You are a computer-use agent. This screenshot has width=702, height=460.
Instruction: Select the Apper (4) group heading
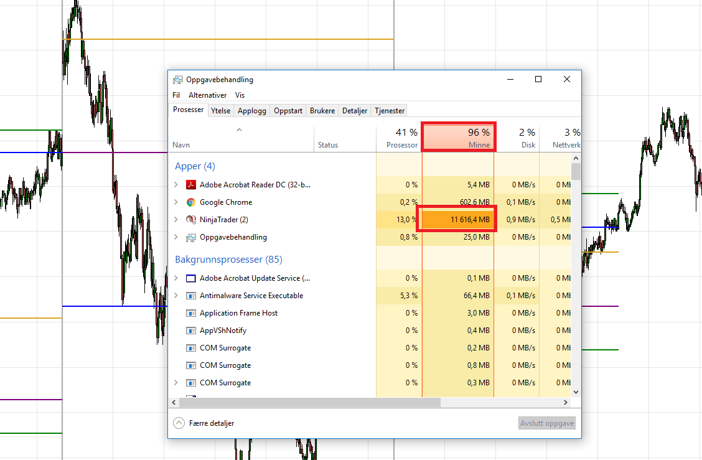click(x=195, y=166)
